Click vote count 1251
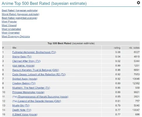This screenshot has height=117, width=142. pyautogui.click(x=137, y=66)
